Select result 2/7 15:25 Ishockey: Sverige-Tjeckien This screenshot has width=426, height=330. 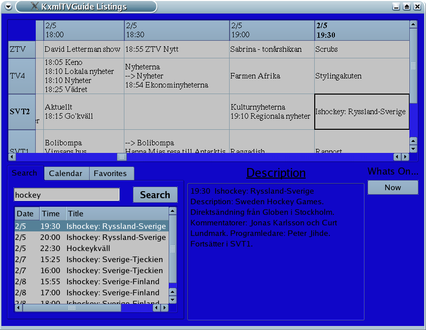(x=92, y=260)
